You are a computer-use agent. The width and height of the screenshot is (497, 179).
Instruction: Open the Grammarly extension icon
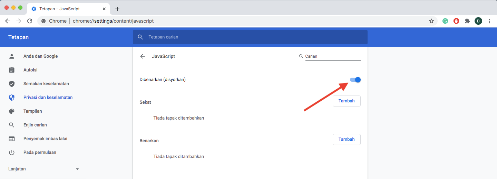click(445, 21)
